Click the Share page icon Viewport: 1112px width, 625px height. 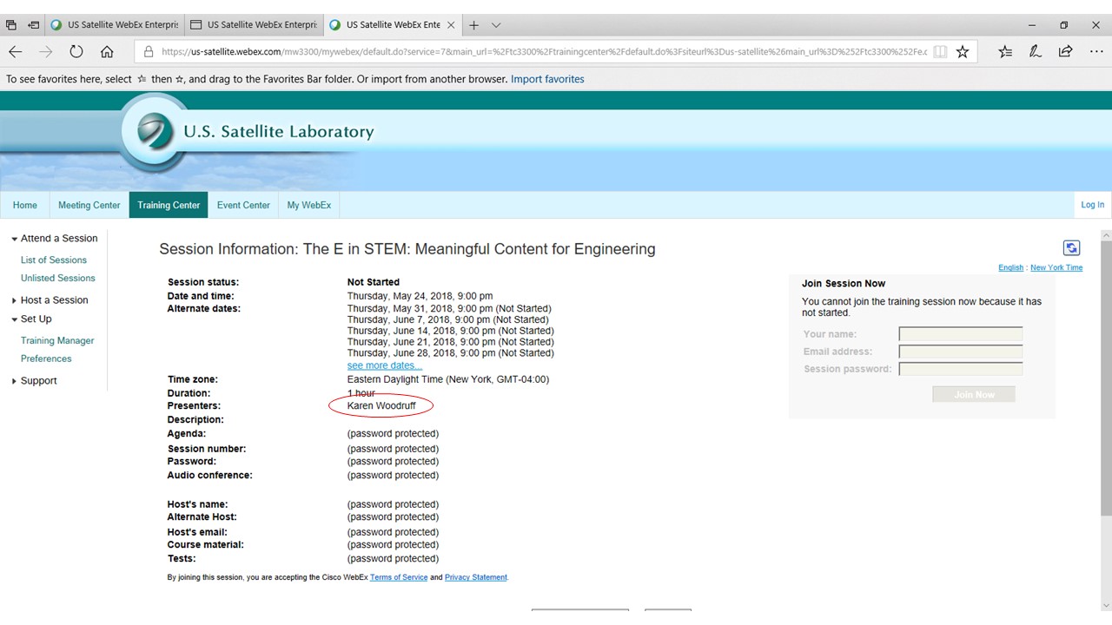[x=1065, y=52]
